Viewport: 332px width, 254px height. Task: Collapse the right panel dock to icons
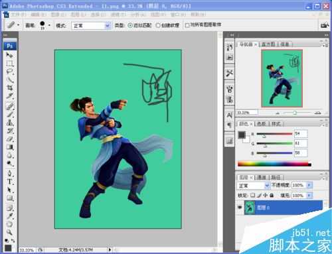326,35
